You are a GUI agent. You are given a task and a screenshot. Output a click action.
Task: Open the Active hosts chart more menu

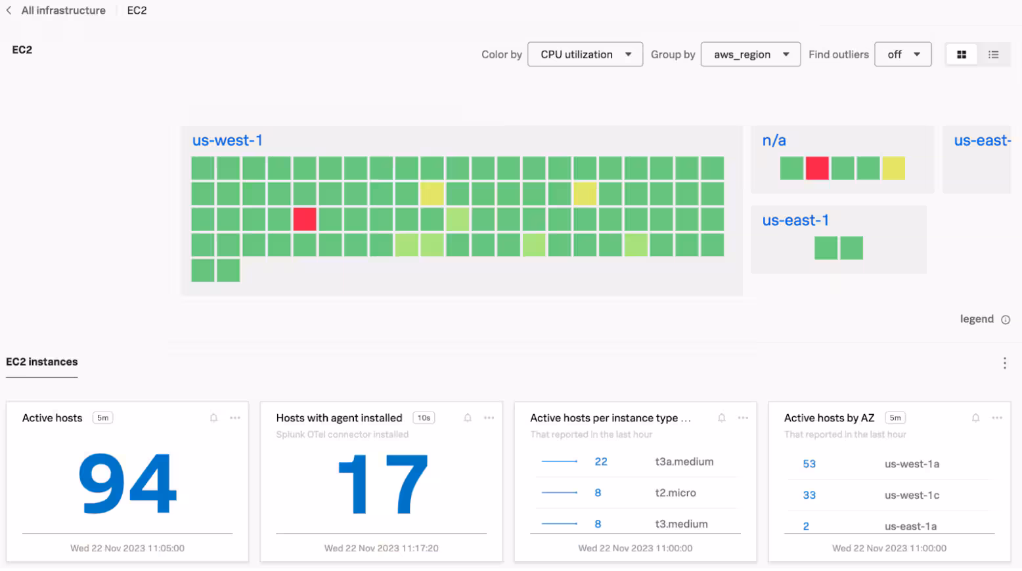click(235, 418)
